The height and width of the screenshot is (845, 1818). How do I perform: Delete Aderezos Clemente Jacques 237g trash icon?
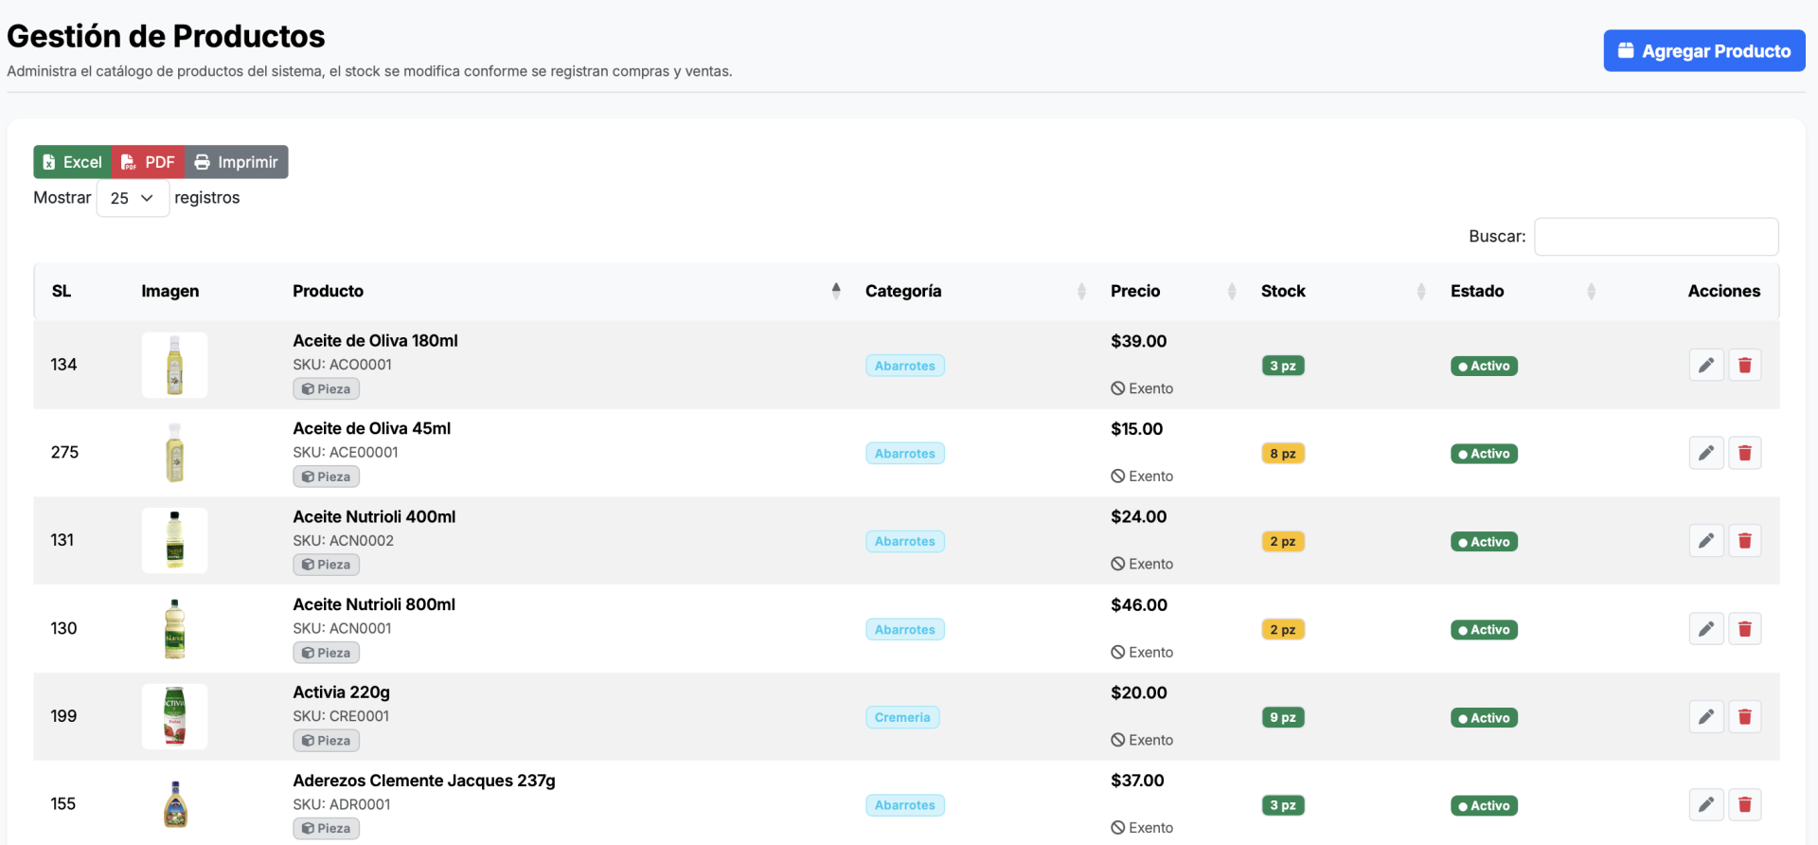coord(1744,805)
